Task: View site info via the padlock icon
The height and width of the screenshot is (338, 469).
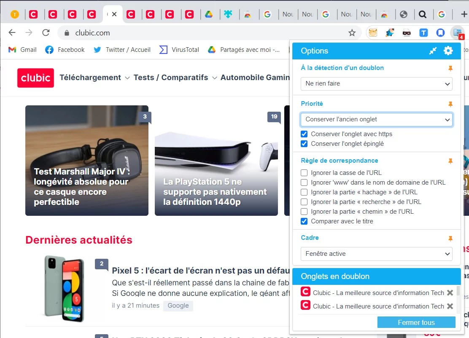Action: coord(67,33)
